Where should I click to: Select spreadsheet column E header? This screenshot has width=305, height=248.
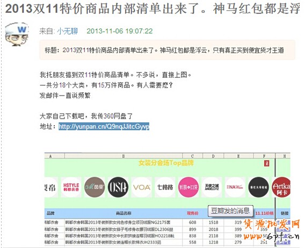238,156
